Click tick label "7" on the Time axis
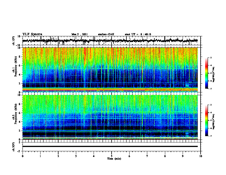Viewport: 226px width, 175px height. pos(147,156)
